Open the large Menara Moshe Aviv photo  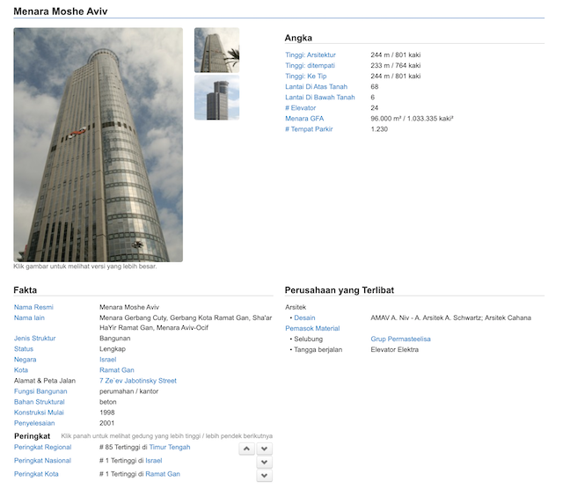click(x=98, y=145)
